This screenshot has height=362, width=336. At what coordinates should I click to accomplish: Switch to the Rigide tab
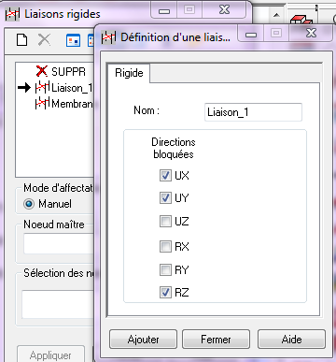click(x=129, y=73)
